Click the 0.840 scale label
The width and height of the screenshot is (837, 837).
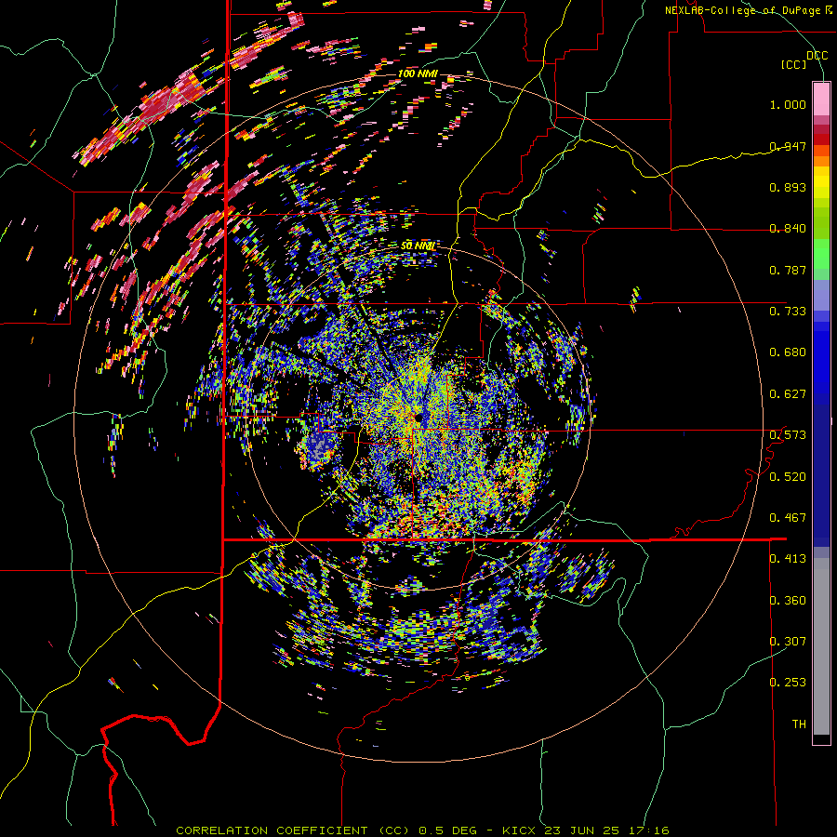(x=788, y=229)
